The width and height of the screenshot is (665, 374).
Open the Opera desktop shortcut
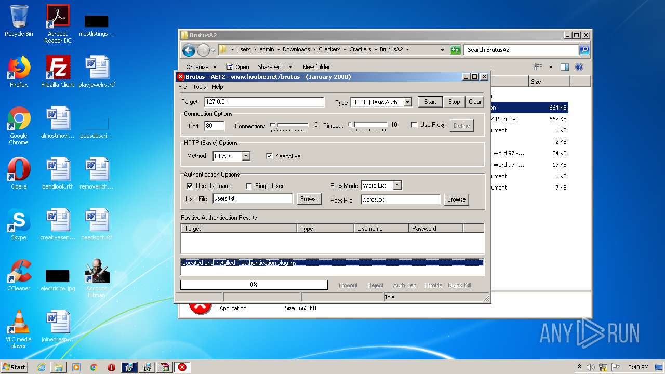pos(19,173)
